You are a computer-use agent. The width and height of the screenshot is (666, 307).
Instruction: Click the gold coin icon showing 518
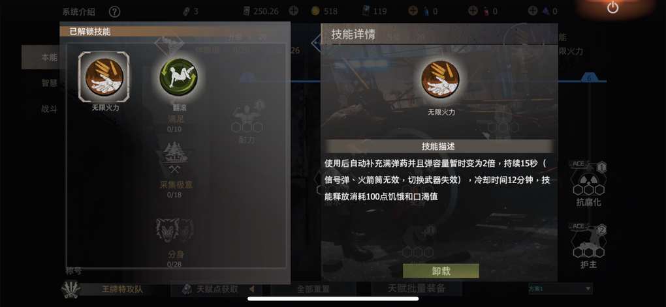pos(315,12)
